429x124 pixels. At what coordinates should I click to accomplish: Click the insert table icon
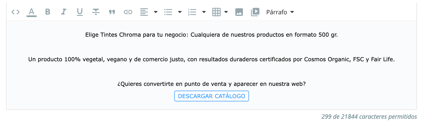click(216, 12)
